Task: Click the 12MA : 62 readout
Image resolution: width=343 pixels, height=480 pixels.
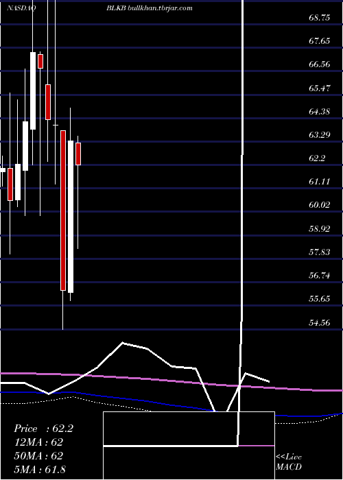Action: tap(38, 442)
